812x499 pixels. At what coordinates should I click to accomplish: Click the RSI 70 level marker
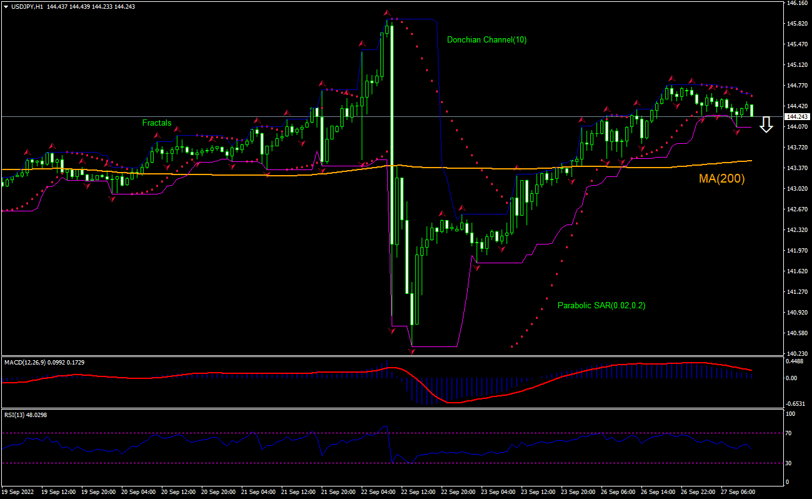pyautogui.click(x=790, y=433)
